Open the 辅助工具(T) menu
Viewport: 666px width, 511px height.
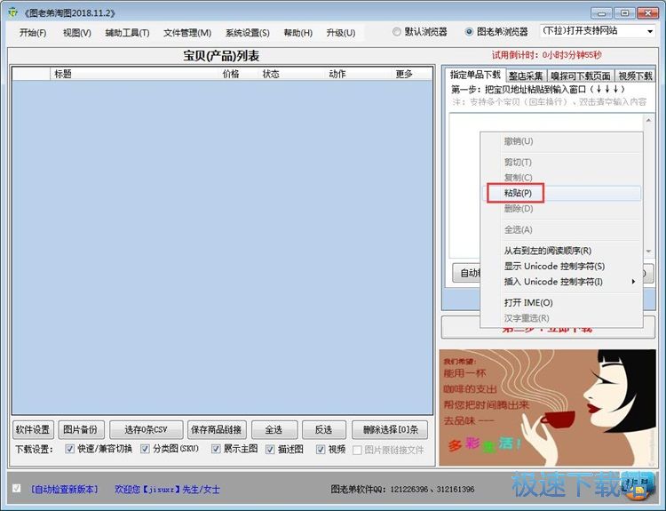(x=127, y=33)
